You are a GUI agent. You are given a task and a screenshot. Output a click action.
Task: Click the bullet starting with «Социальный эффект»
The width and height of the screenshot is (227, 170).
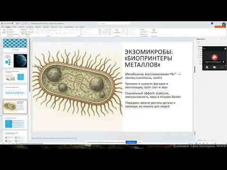[153, 95]
